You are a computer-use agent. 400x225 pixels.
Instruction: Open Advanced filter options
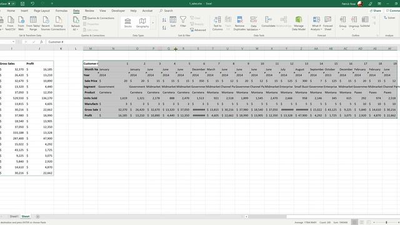tap(198, 30)
